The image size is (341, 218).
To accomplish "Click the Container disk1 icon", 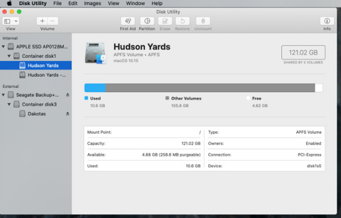I will pyautogui.click(x=16, y=56).
